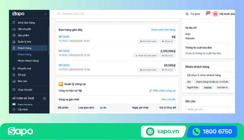
Task: Click Người thân group tag
Action: (x=193, y=87)
